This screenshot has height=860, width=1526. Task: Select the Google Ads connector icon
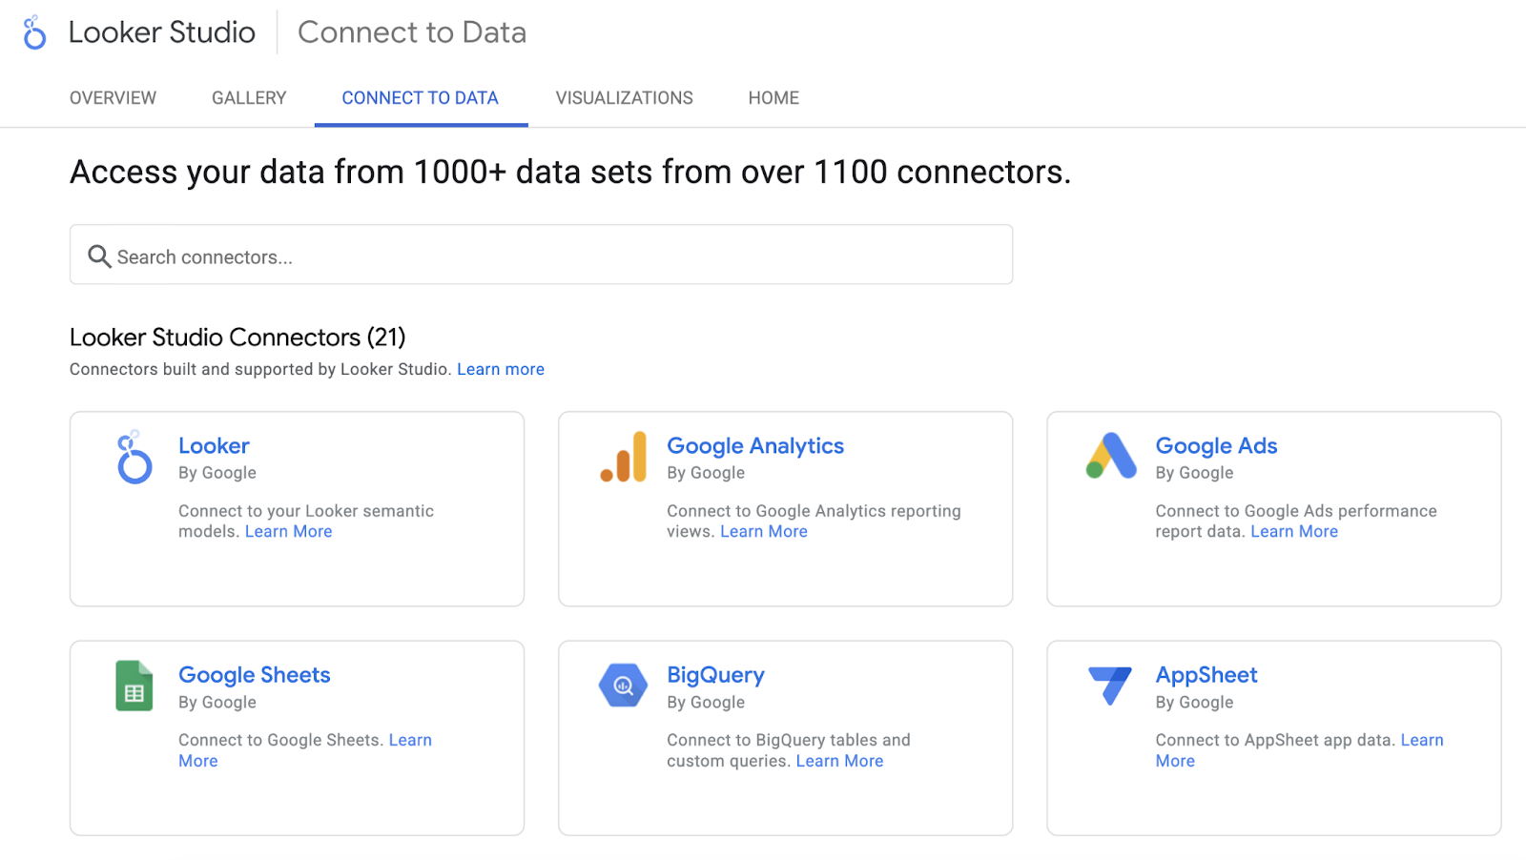pyautogui.click(x=1110, y=457)
